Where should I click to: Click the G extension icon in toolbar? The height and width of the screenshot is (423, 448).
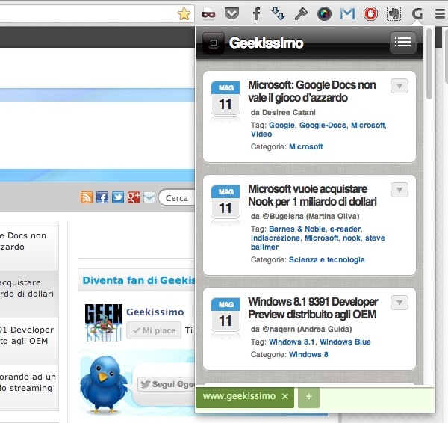pos(417,13)
